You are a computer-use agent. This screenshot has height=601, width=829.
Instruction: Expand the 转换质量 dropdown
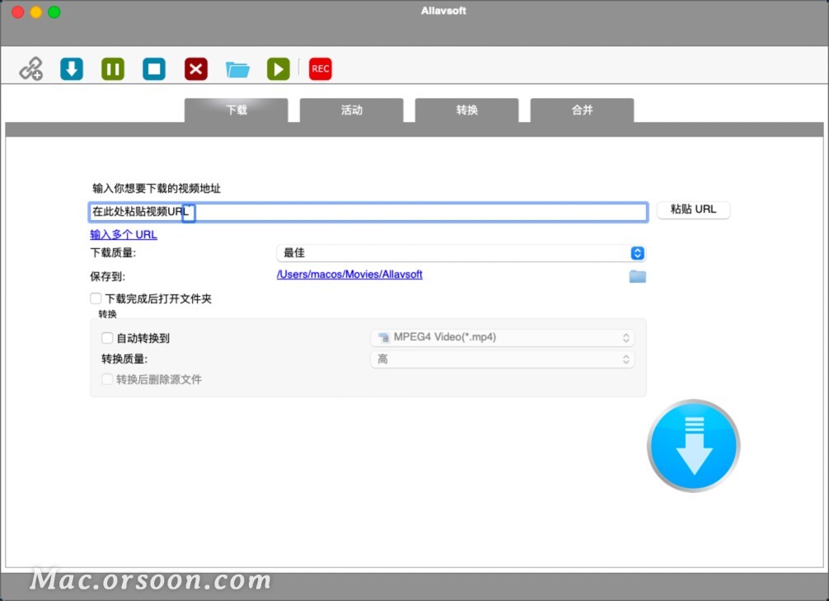click(x=503, y=359)
